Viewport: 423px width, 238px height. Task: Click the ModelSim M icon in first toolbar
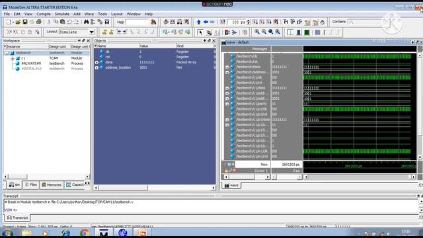(107, 22)
